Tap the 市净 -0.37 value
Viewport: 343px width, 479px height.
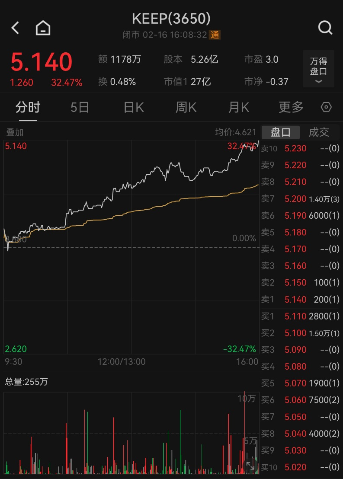[x=266, y=82]
